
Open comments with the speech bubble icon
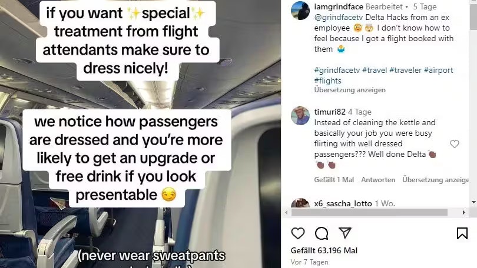[x=322, y=233]
